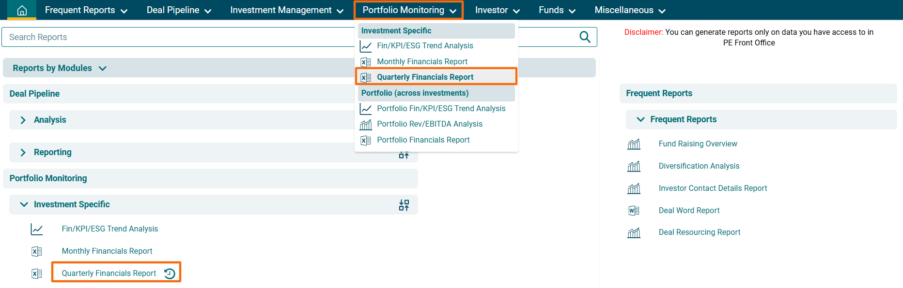Open Investor Contact Details Report link
This screenshot has width=903, height=288.
(x=713, y=188)
